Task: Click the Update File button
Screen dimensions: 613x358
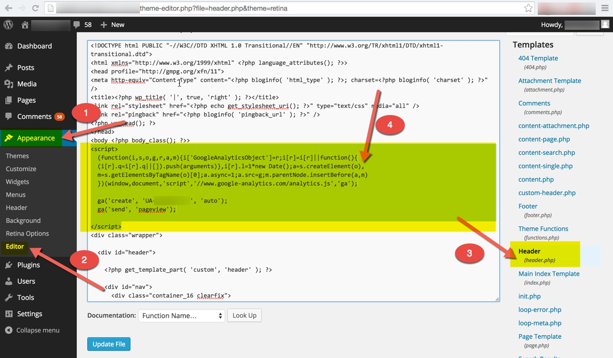Action: 109,344
